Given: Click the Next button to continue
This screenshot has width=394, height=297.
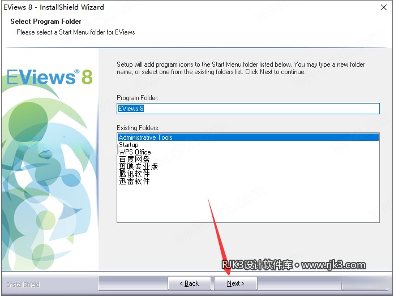Looking at the screenshot, I should (235, 283).
